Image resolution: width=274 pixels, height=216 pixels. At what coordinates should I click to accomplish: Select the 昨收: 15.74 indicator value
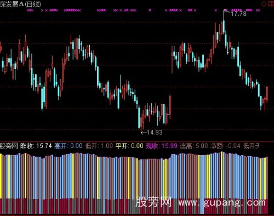[x=36, y=146]
